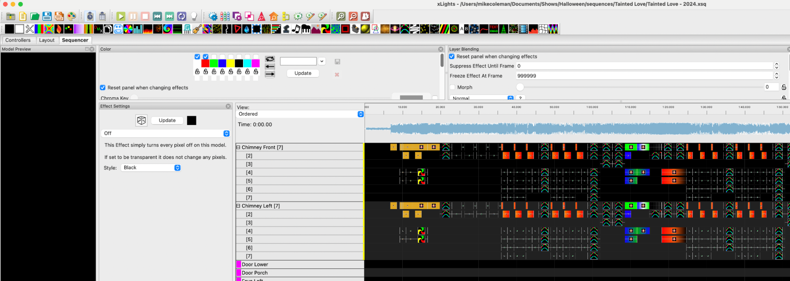This screenshot has width=790, height=281.
Task: Collapse the Chimney Front [7] group
Action: tap(238, 147)
